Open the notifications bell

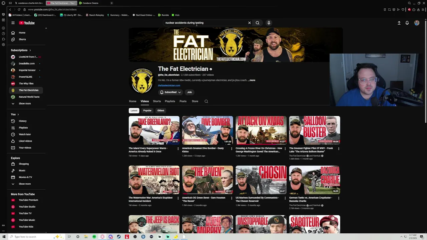point(407,23)
